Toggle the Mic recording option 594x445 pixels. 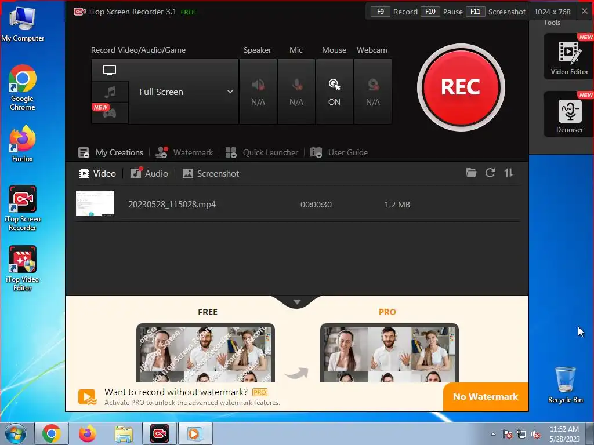point(296,92)
